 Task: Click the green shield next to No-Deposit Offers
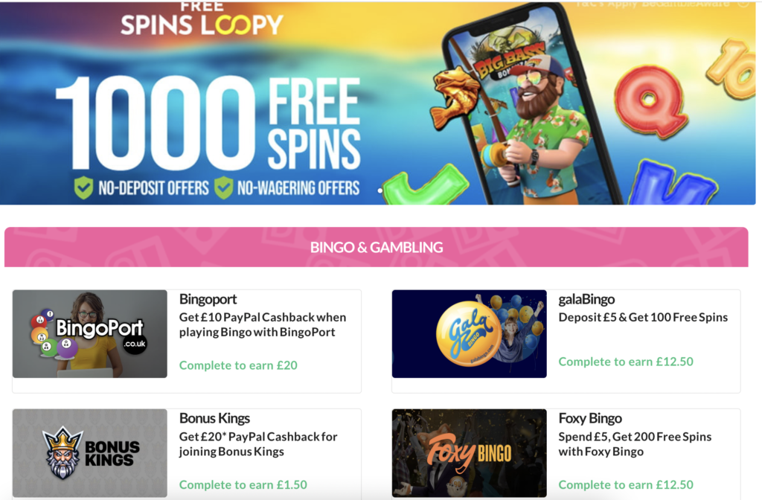click(83, 187)
